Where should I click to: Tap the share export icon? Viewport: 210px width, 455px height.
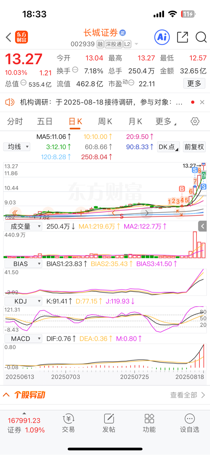[182, 37]
